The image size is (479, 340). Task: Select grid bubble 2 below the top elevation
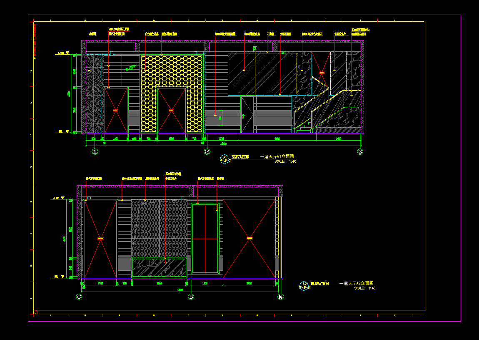point(207,152)
